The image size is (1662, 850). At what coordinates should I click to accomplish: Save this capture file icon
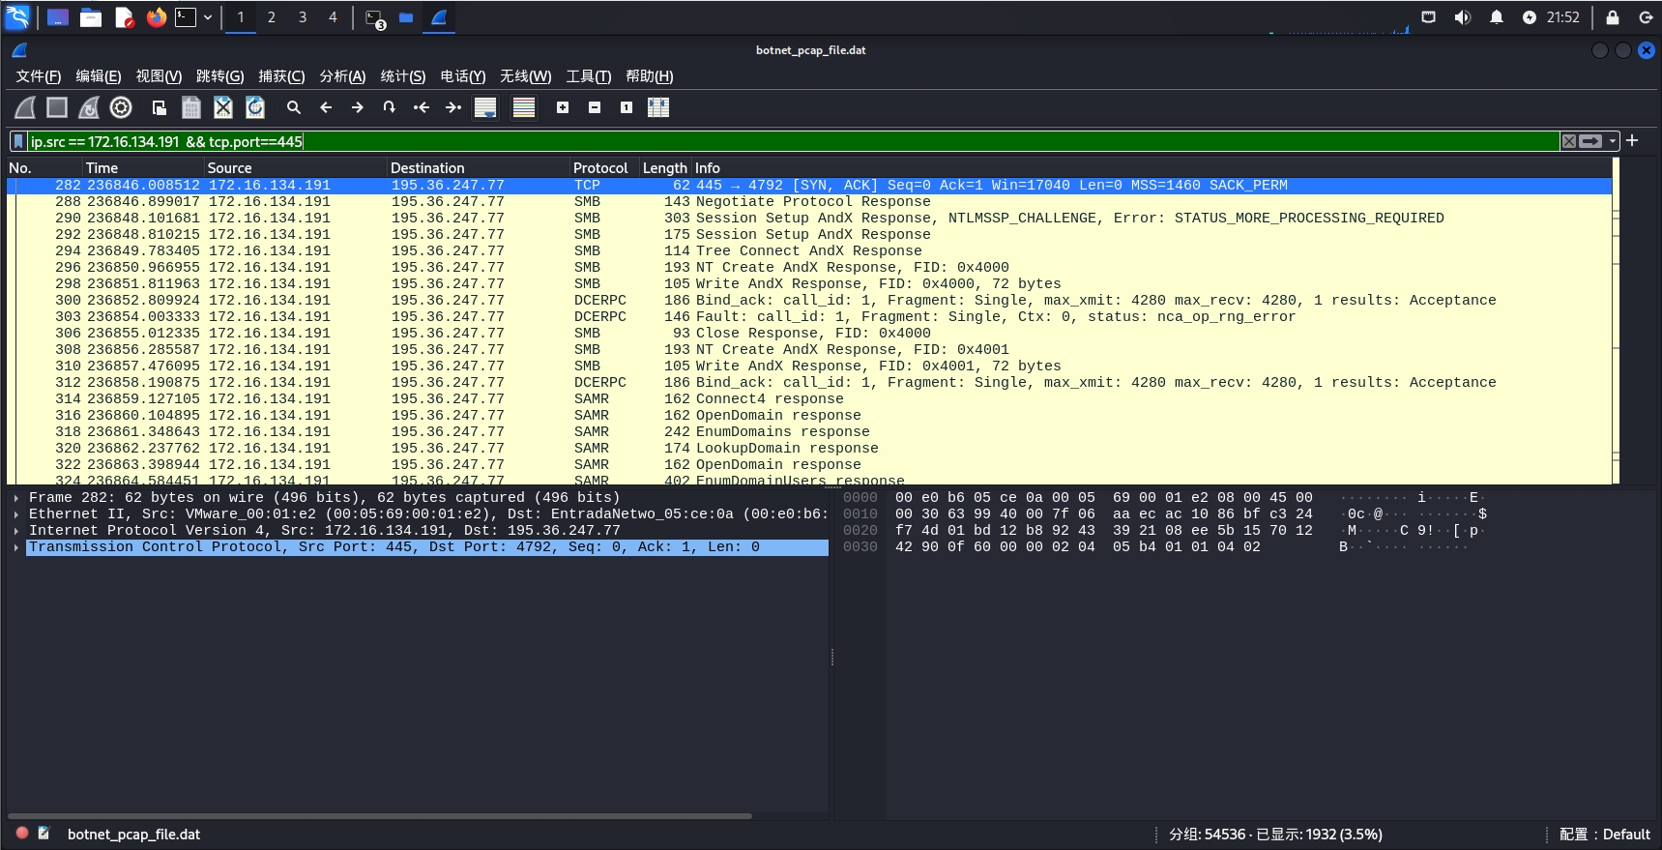coord(191,107)
